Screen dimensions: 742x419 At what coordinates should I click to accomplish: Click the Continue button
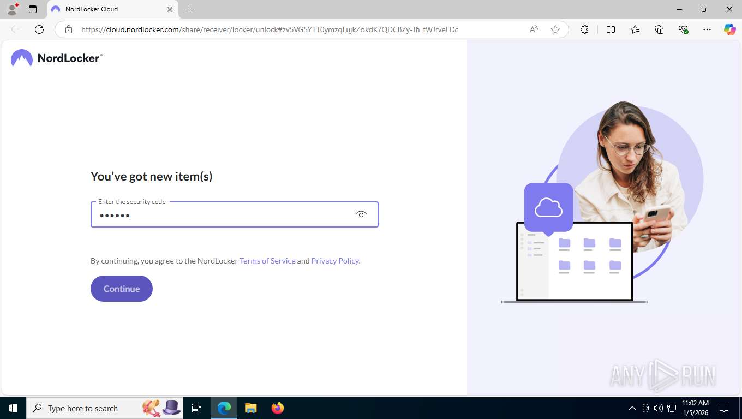coord(122,289)
